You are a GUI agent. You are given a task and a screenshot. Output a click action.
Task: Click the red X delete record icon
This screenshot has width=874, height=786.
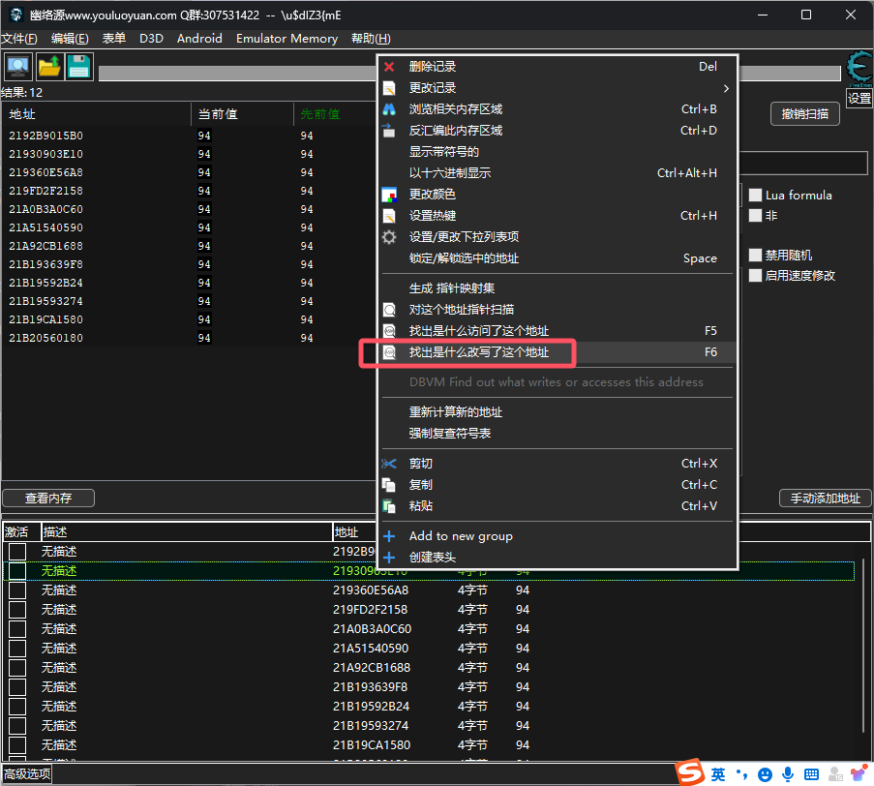pyautogui.click(x=389, y=67)
